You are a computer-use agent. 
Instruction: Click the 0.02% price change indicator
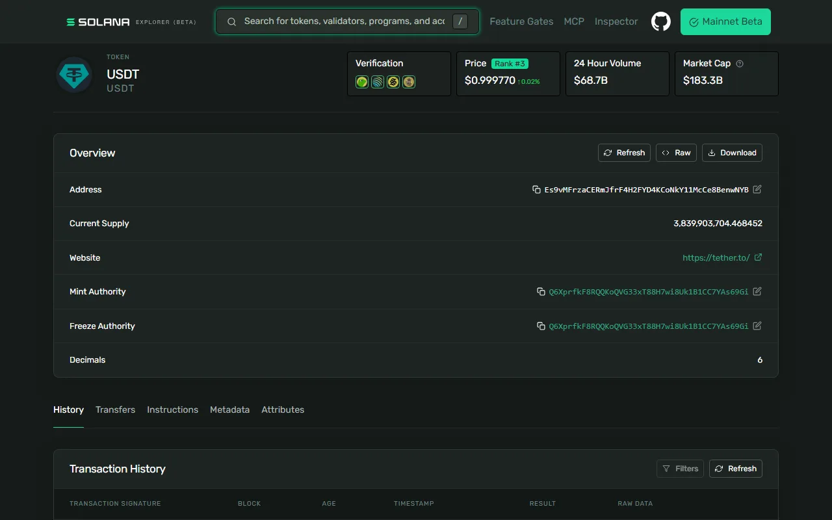[528, 82]
